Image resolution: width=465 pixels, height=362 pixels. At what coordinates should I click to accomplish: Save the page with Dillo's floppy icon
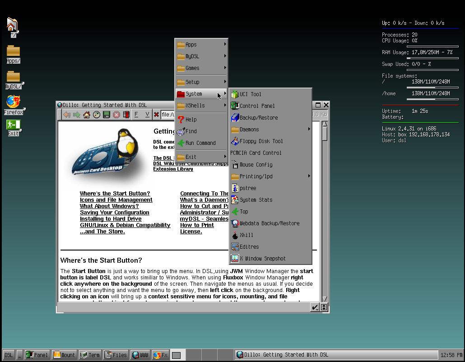pos(107,115)
